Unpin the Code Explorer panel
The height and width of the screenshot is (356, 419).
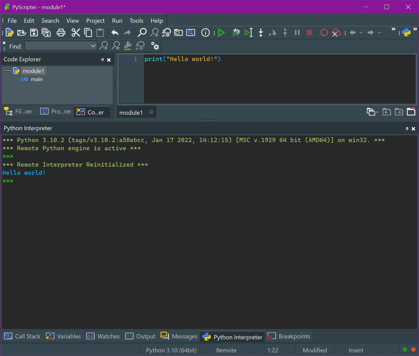pyautogui.click(x=102, y=59)
